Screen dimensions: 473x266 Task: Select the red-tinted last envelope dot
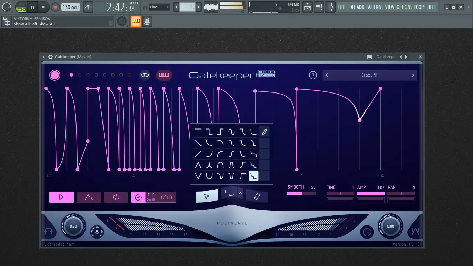point(130,75)
